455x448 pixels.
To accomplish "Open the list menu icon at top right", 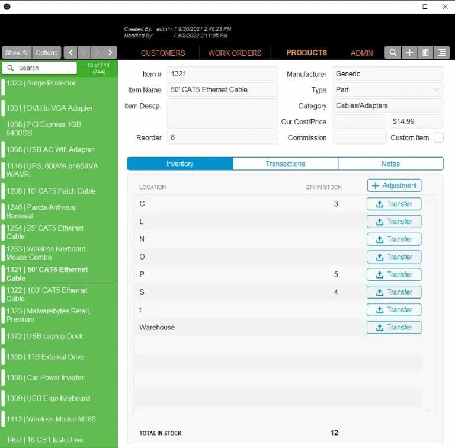I will [x=441, y=53].
